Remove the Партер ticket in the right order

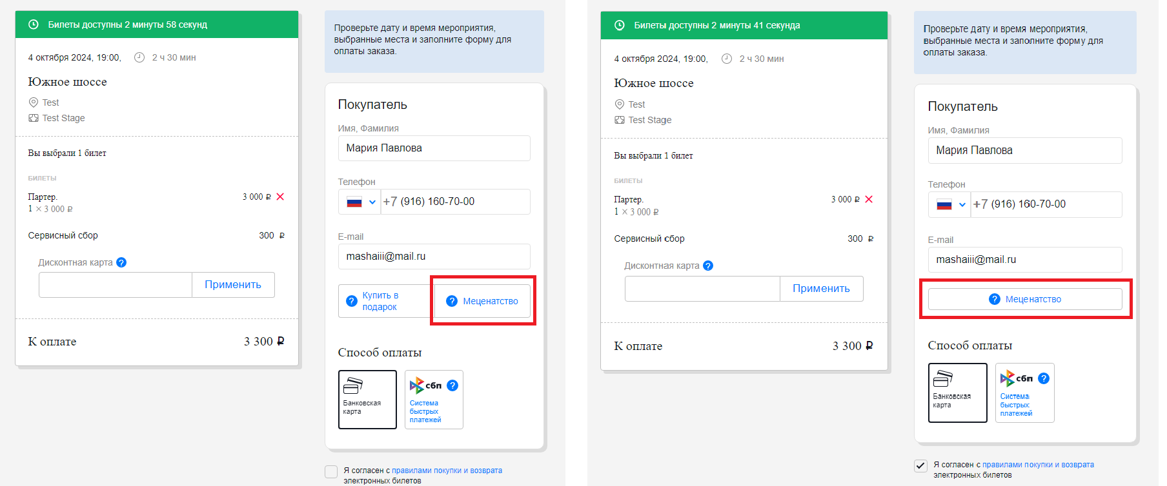(x=869, y=199)
